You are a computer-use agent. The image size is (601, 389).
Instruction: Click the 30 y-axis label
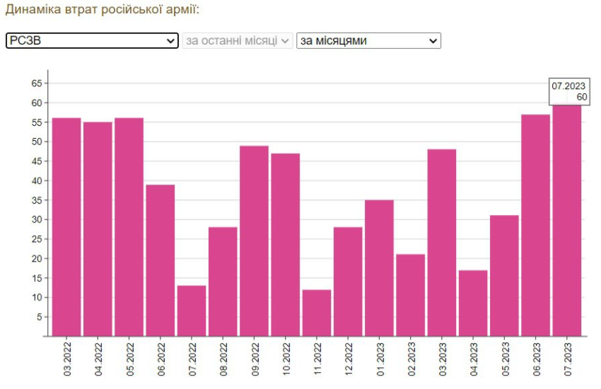point(37,219)
